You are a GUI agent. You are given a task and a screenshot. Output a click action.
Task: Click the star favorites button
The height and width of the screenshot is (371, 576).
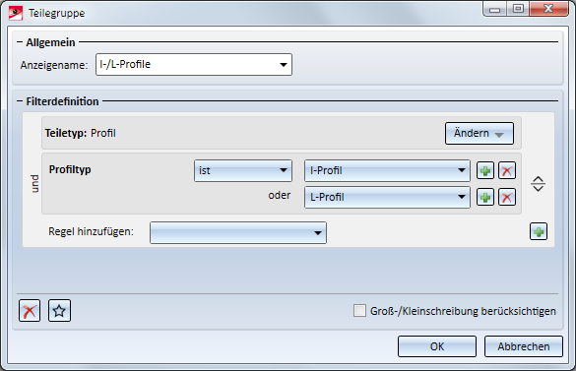pyautogui.click(x=59, y=311)
